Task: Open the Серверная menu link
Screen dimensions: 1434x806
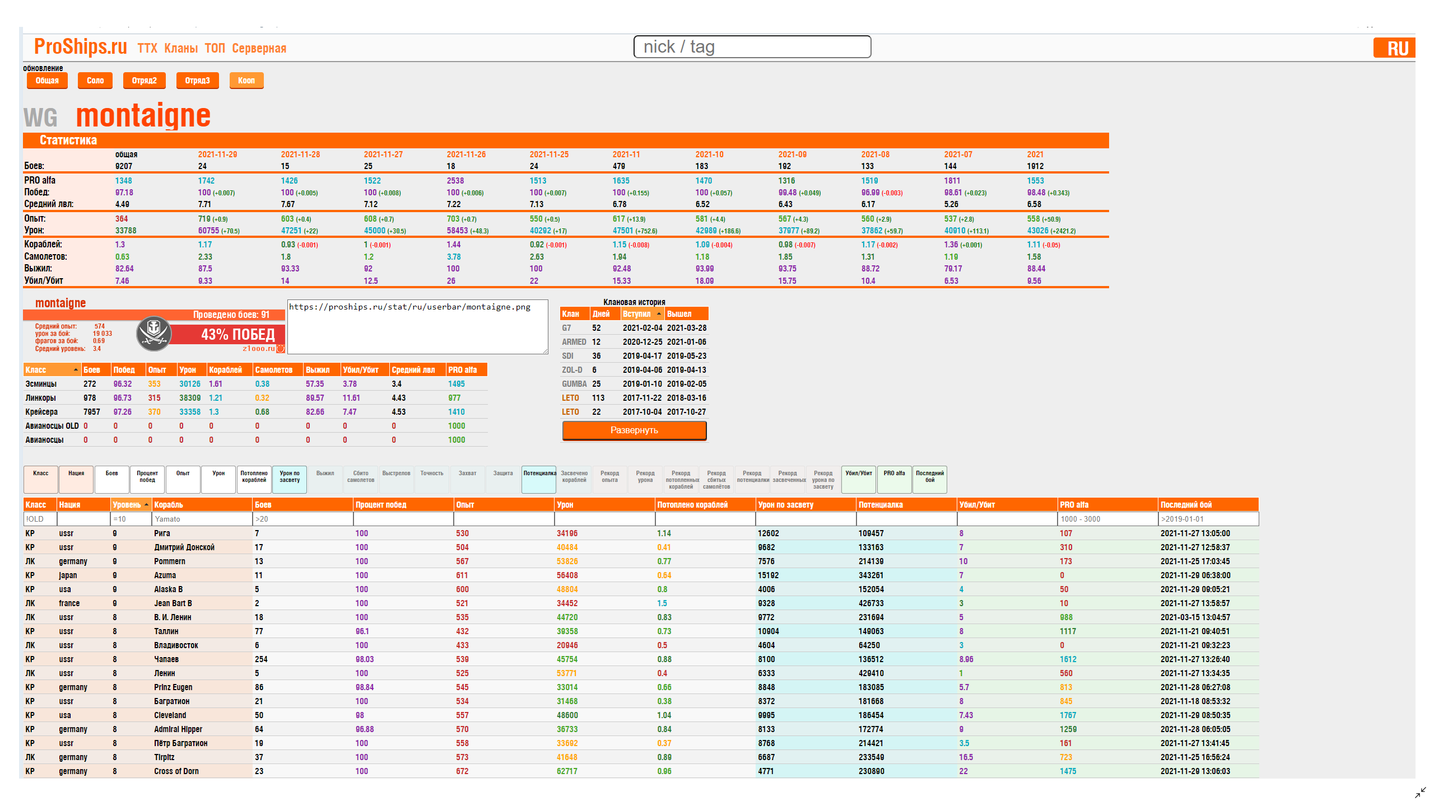Action: (259, 49)
